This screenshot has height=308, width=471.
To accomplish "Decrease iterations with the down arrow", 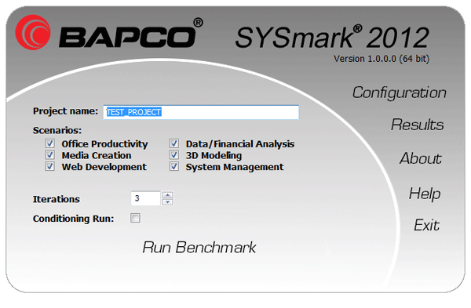I will [x=168, y=202].
